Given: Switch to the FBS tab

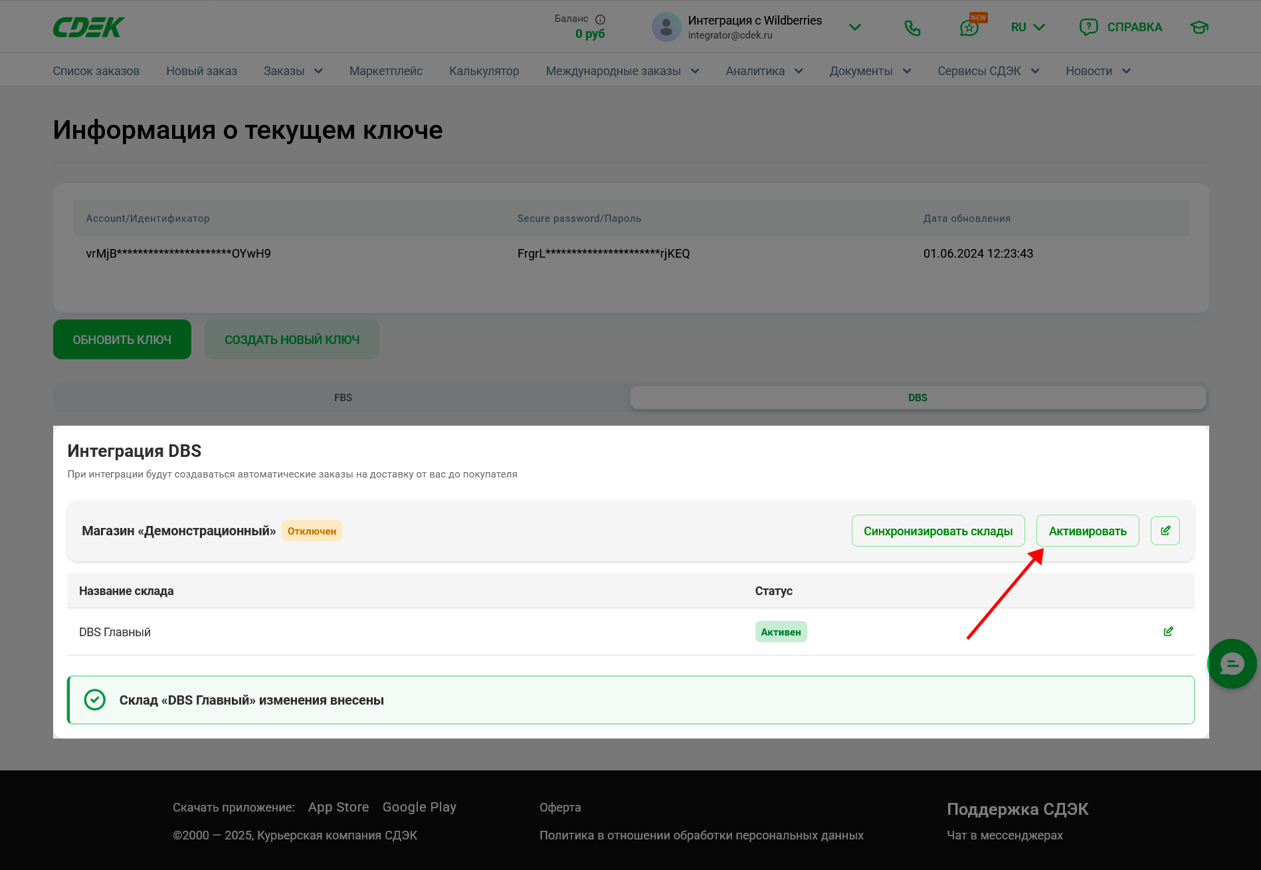Looking at the screenshot, I should (343, 398).
